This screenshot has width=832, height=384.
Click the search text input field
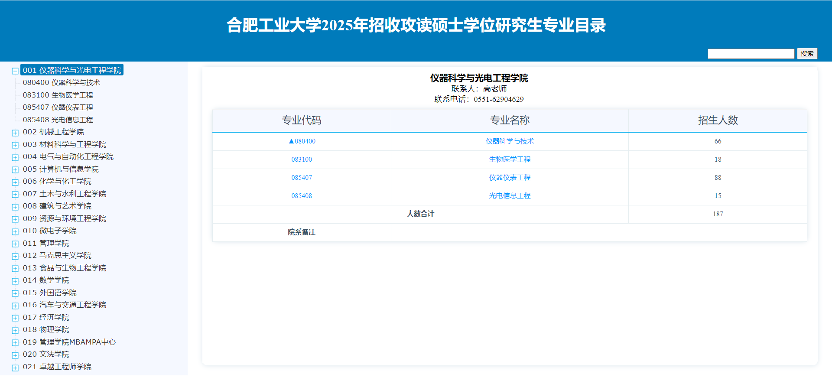tap(751, 53)
